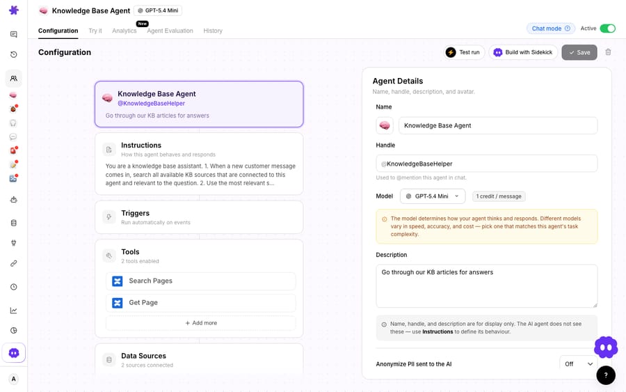Screen dimensions: 626x392
Task: Open the Model GPT-5.4 Mini dropdown
Action: tap(433, 196)
